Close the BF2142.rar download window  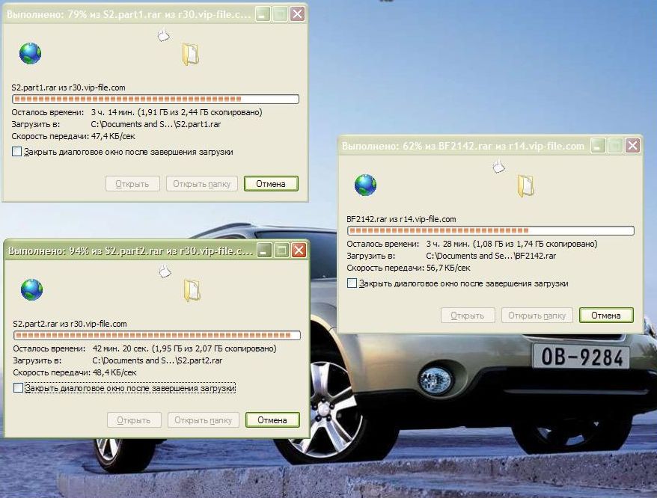point(632,146)
